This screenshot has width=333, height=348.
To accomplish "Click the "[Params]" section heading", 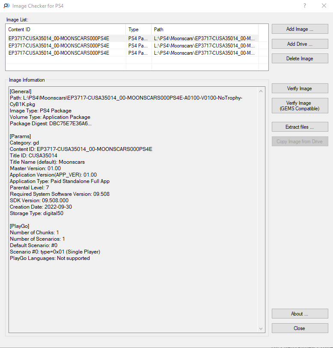I will [x=21, y=136].
